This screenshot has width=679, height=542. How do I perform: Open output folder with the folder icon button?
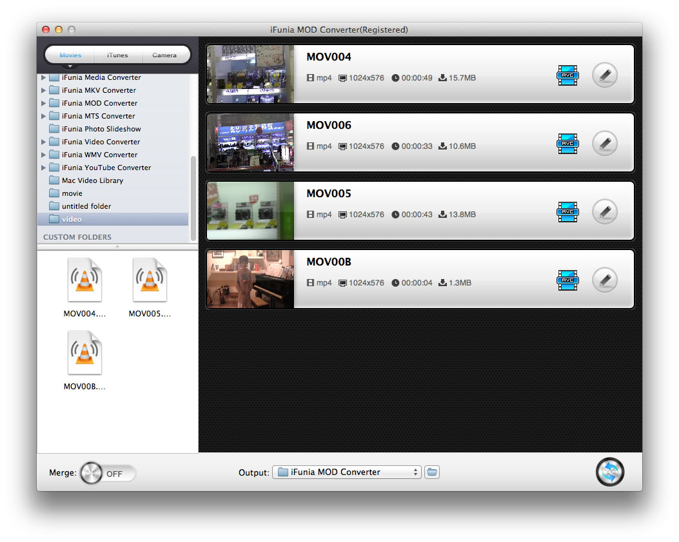click(x=432, y=472)
